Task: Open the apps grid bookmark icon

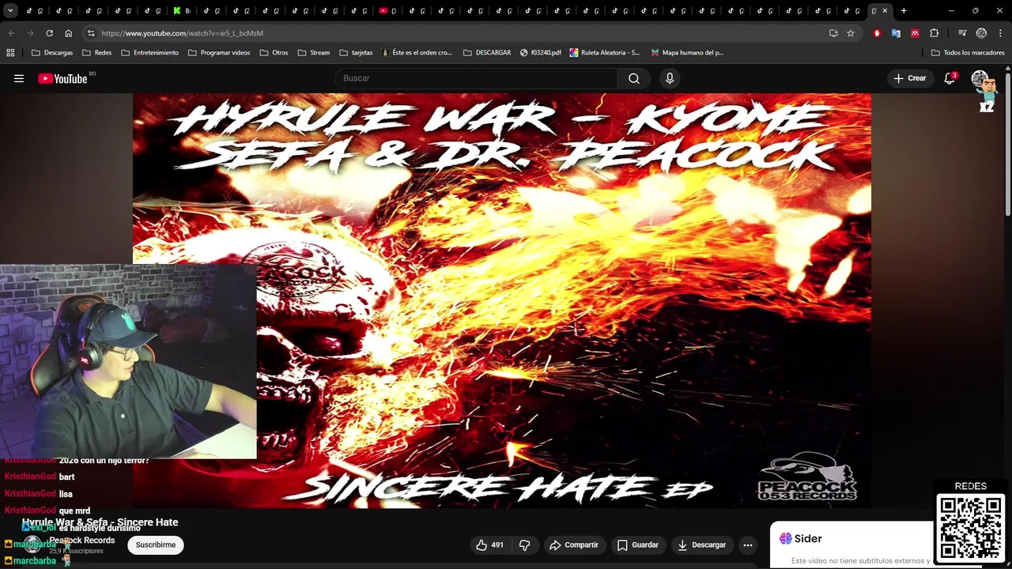Action: click(10, 53)
